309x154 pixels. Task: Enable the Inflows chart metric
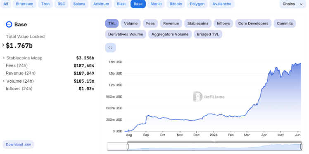223,23
